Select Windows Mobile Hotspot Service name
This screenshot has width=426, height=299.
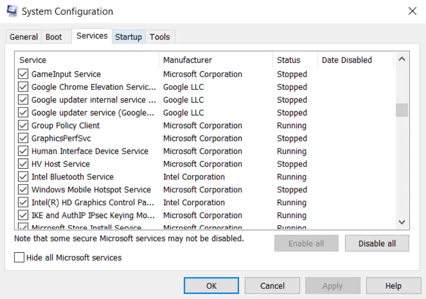pyautogui.click(x=91, y=189)
